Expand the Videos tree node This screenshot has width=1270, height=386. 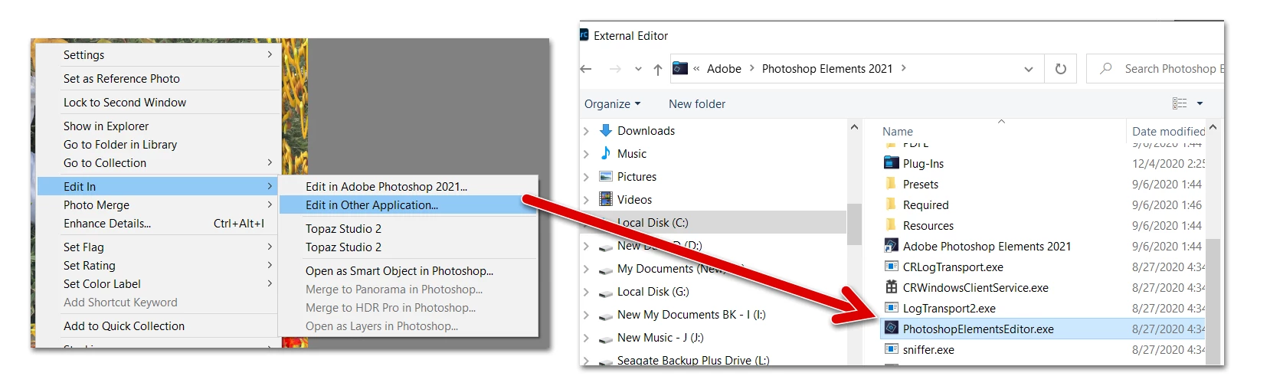pos(587,200)
